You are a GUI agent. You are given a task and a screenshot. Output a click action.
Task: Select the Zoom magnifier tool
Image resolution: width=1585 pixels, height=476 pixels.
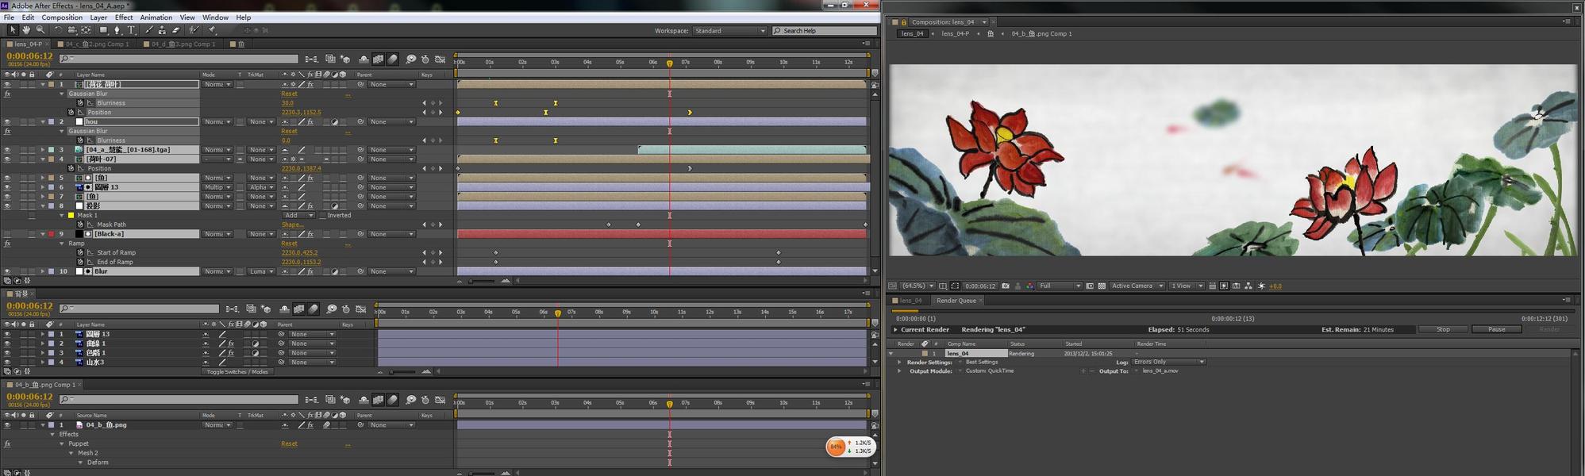pos(40,30)
